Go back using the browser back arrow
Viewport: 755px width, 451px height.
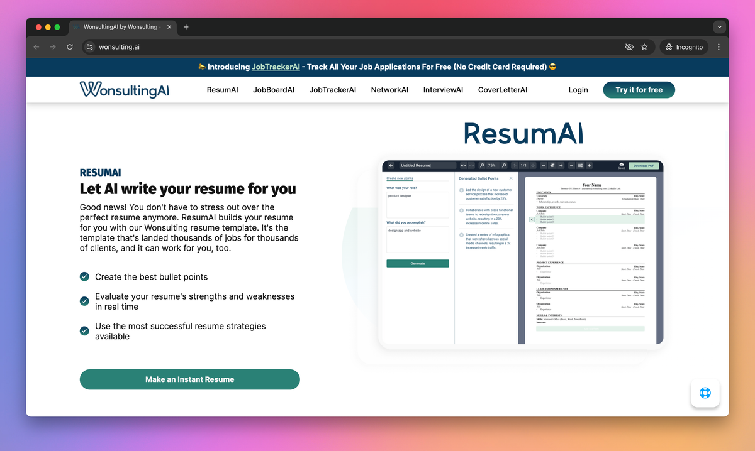[x=36, y=47]
